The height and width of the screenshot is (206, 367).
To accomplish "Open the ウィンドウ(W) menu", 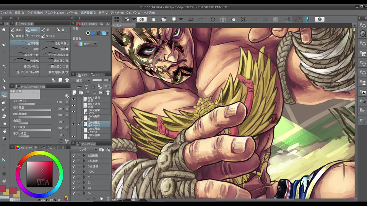I will pos(134,13).
